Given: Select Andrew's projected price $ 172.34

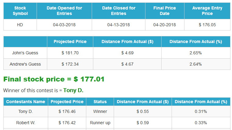Looking at the screenshot, I should [x=70, y=64].
